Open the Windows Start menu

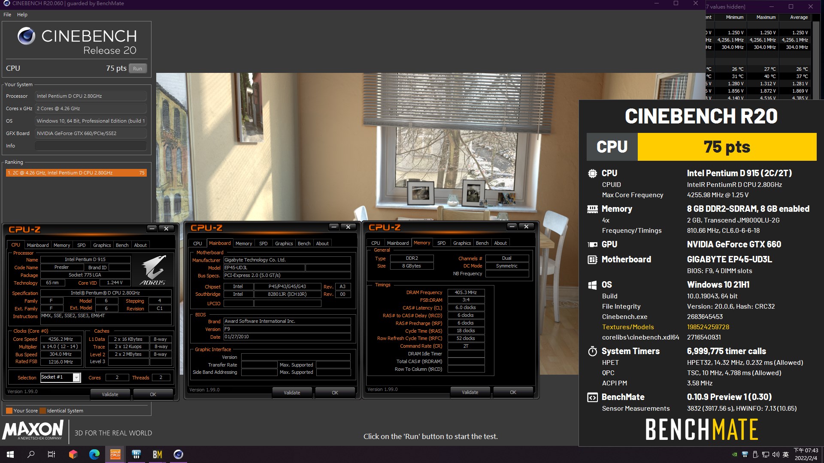point(10,454)
